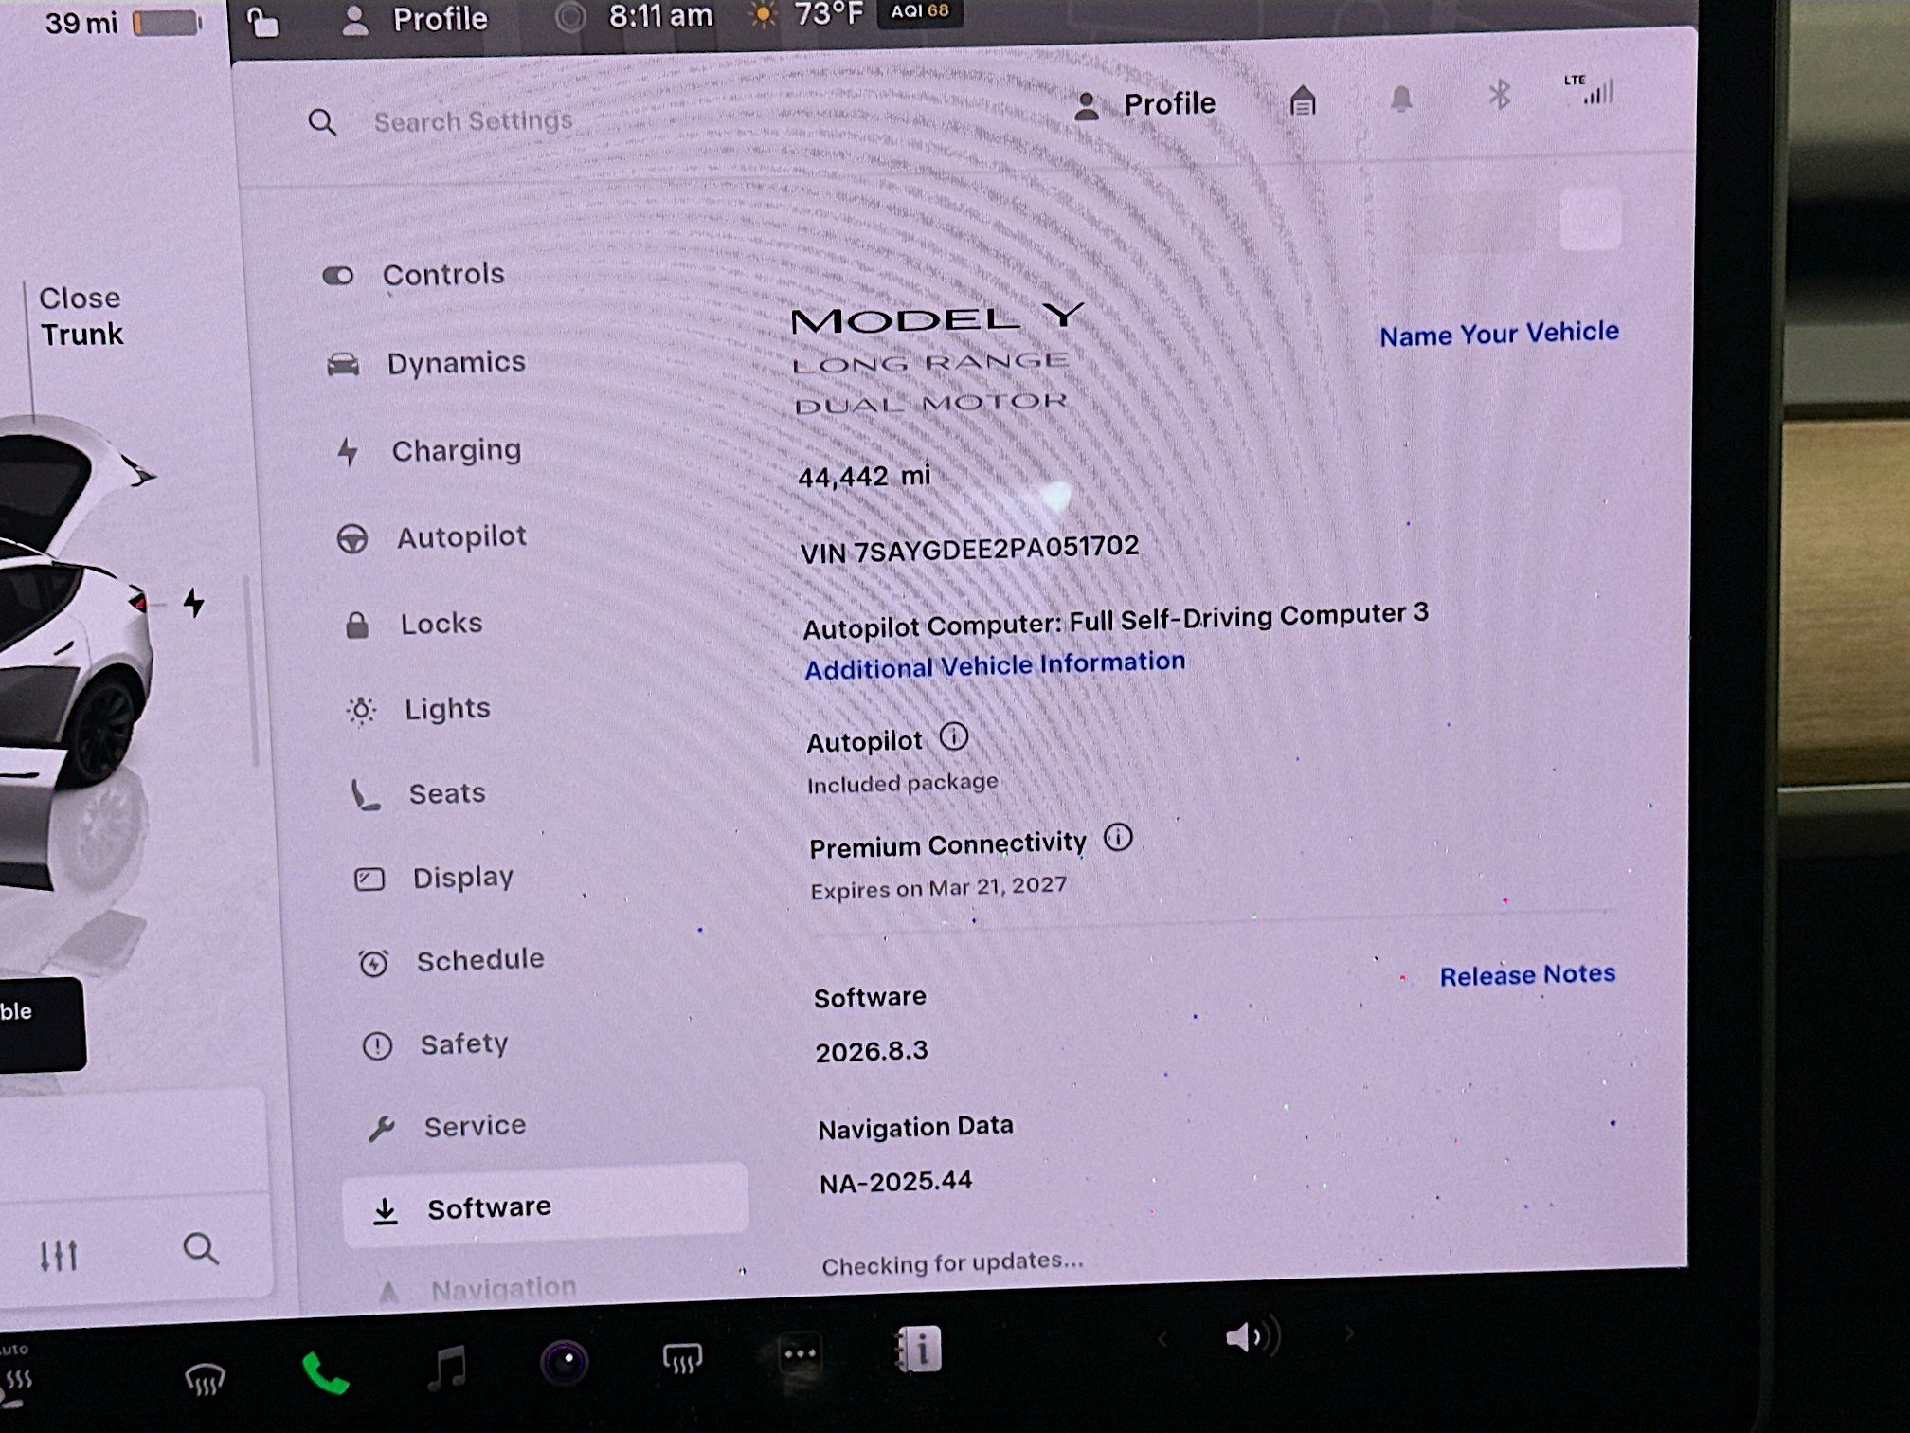Screen dimensions: 1910x1433
Task: Show info for Premium Connectivity
Action: tap(1118, 838)
